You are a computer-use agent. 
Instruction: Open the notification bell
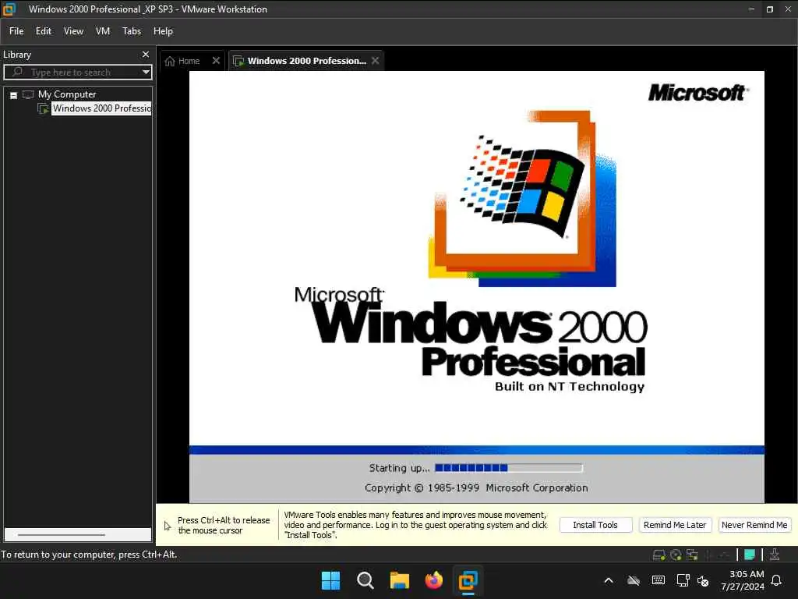(x=776, y=580)
